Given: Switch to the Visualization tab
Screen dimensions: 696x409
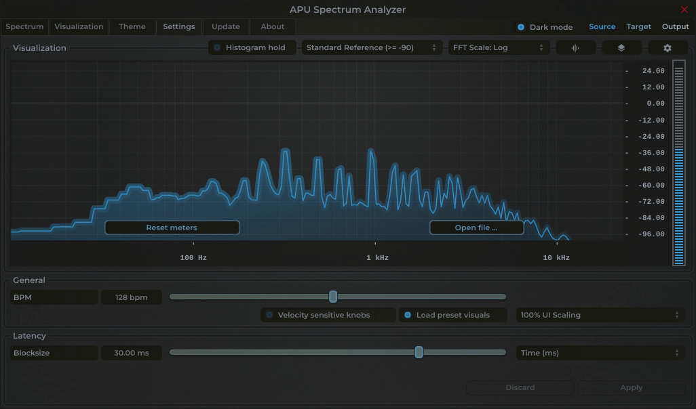Looking at the screenshot, I should click(x=79, y=26).
